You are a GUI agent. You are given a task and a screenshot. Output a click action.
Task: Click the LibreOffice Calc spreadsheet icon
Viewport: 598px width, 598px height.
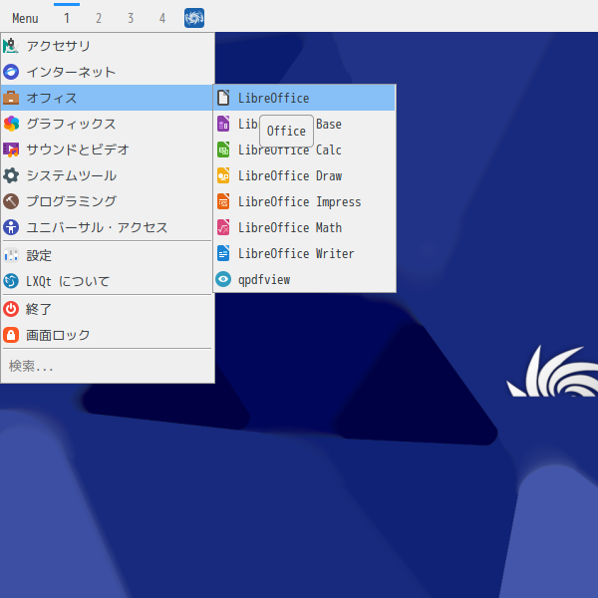click(223, 149)
